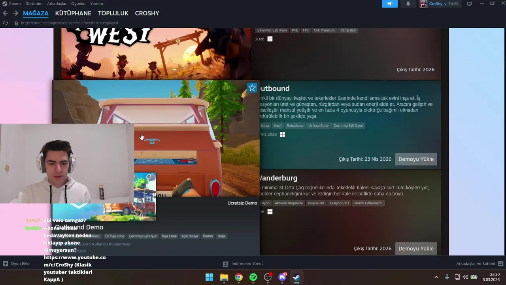Open the taskbar app with the red badge
Image resolution: width=506 pixels, height=285 pixels.
tap(268, 277)
